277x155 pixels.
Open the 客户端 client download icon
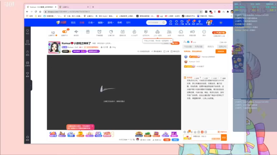tap(188, 22)
